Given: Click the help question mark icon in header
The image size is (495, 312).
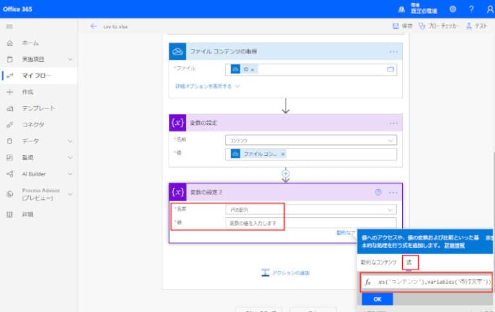Looking at the screenshot, I should [x=471, y=9].
